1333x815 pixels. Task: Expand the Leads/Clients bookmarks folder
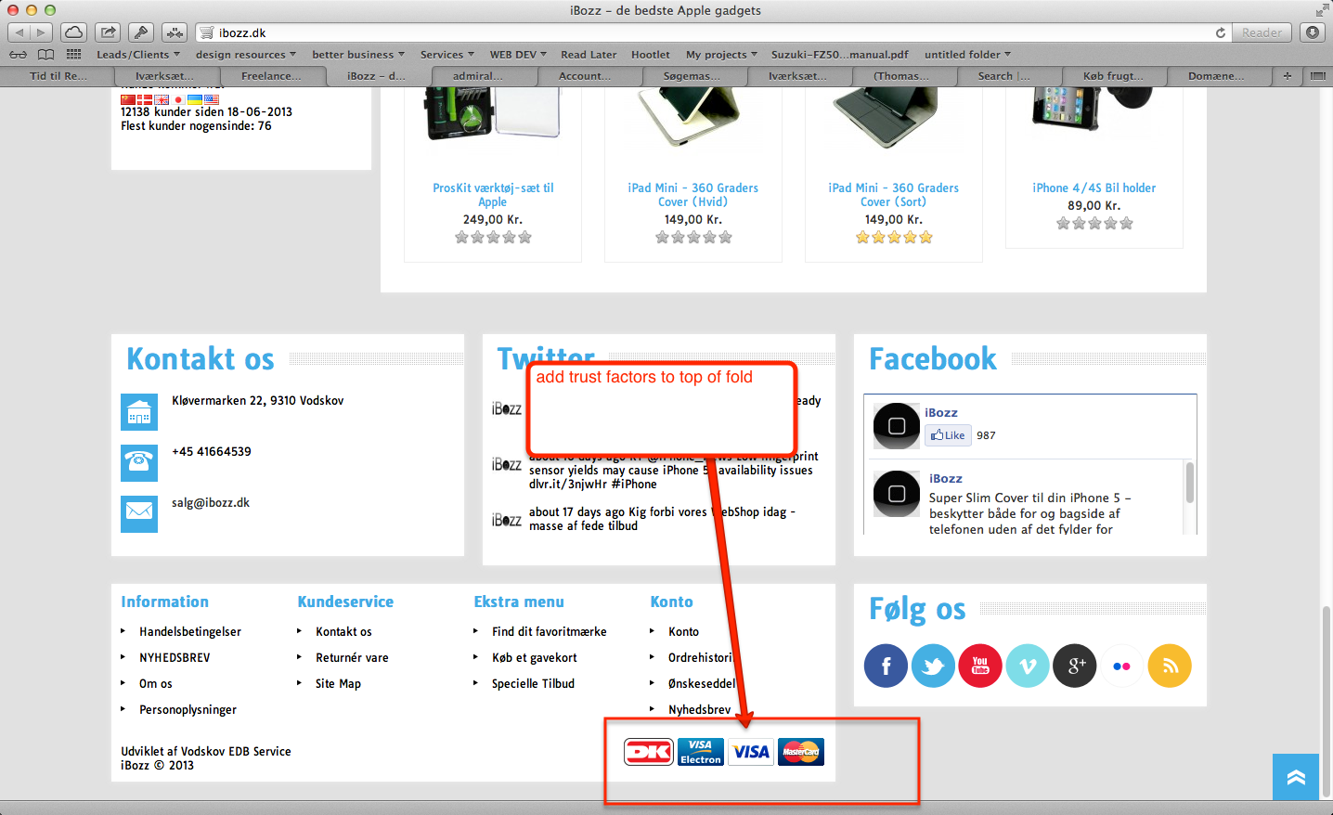click(x=138, y=55)
